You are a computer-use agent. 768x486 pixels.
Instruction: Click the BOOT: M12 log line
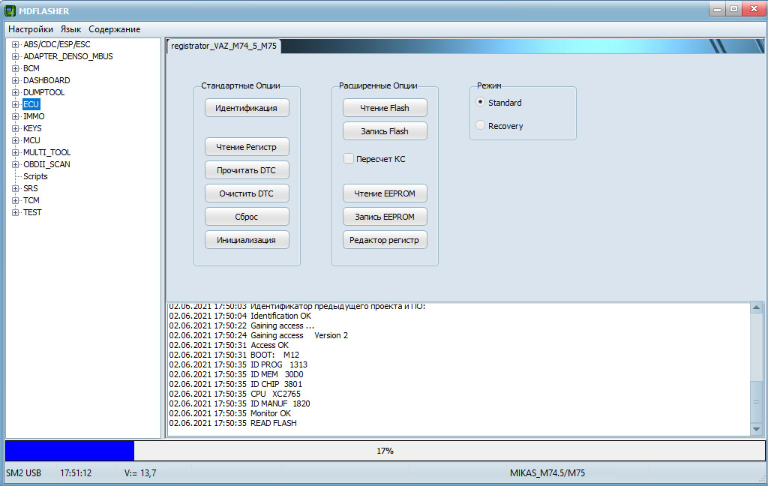(x=234, y=355)
